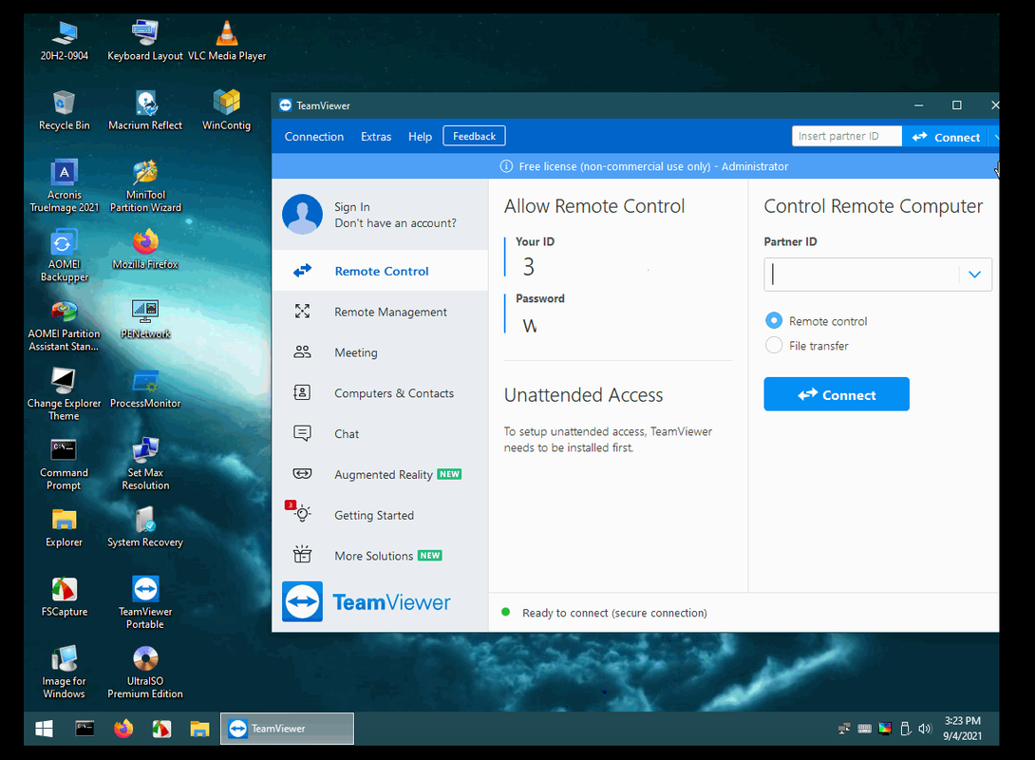Expand the Partner ID dropdown arrow
This screenshot has height=760, width=1035.
(974, 275)
